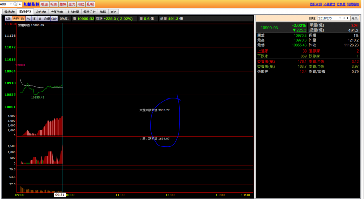Open the last blue link at top right
The width and height of the screenshot is (364, 199).
click(353, 4)
